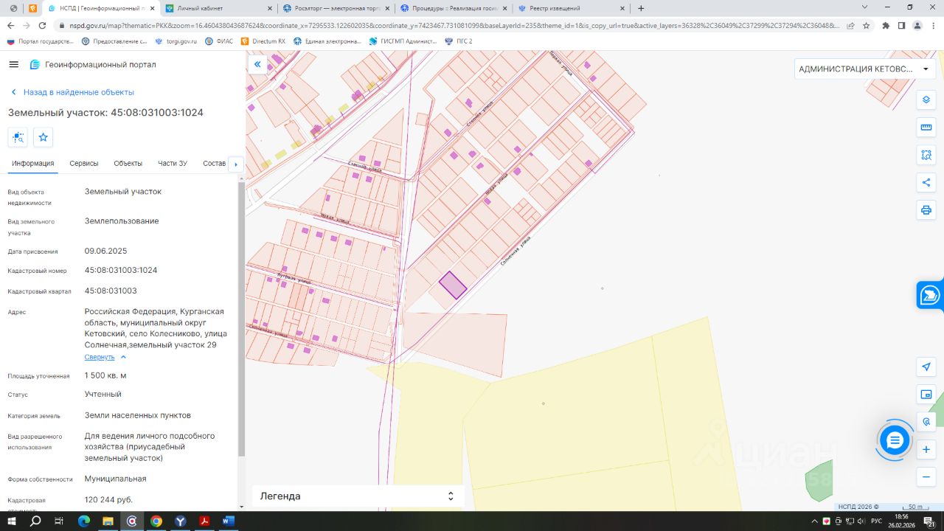Share the current map view

[x=926, y=182]
